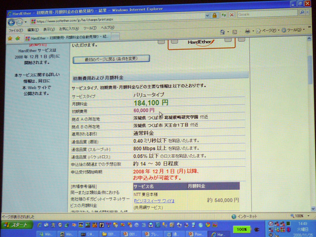
Task: Click the green 100% battery meter
Action: pyautogui.click(x=242, y=229)
